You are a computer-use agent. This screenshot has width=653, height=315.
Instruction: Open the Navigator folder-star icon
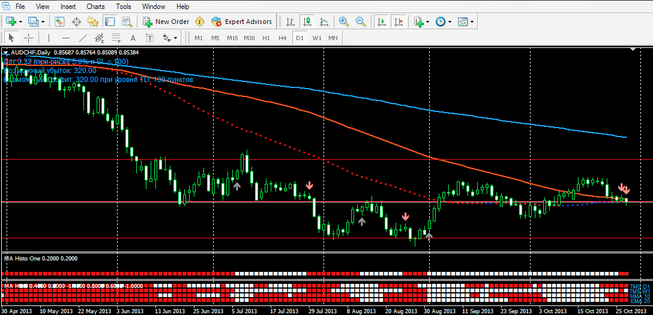click(92, 22)
